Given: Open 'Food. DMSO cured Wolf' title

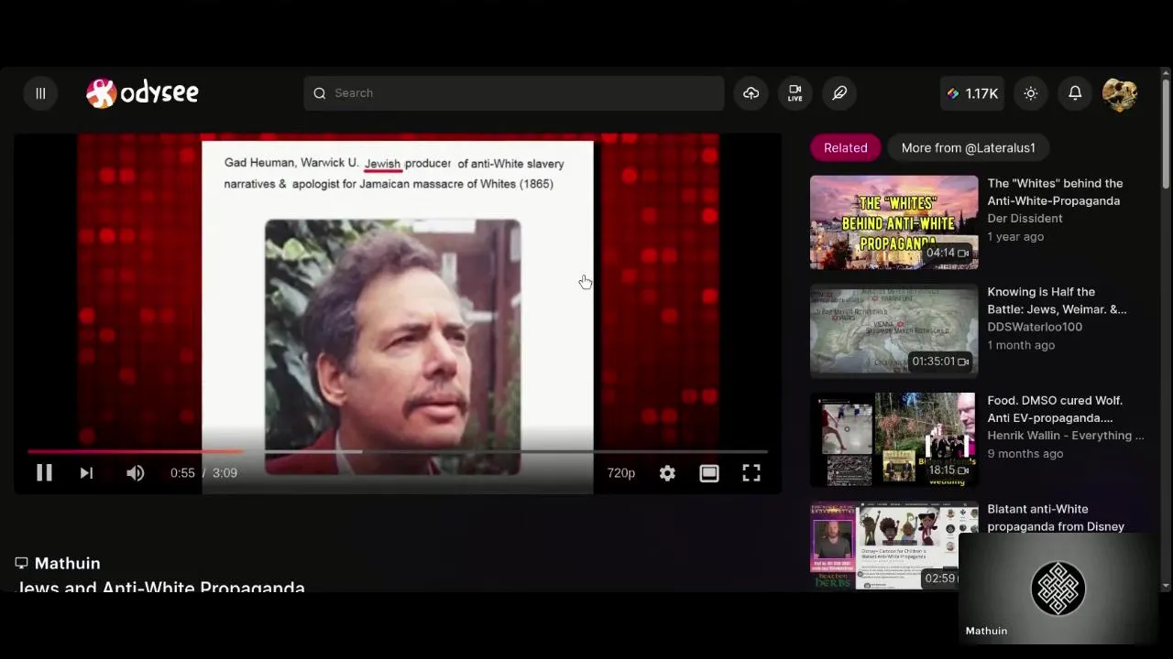Looking at the screenshot, I should pyautogui.click(x=1055, y=409).
